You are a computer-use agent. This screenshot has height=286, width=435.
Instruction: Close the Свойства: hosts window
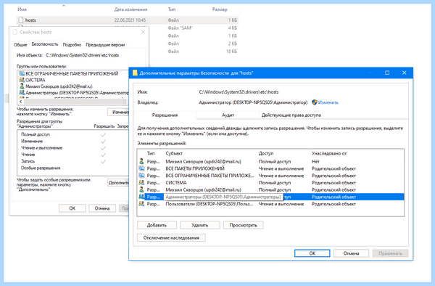[x=143, y=32]
